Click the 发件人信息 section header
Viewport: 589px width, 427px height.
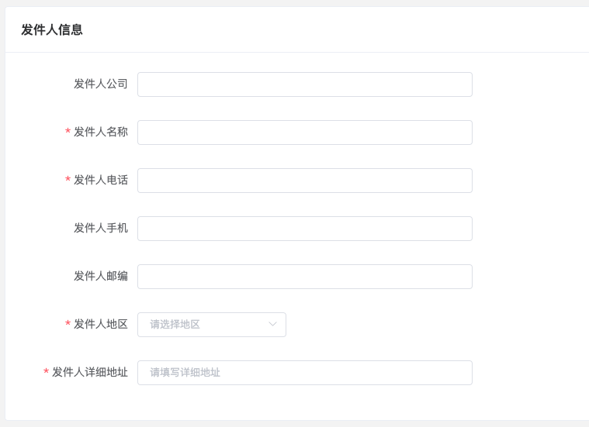(52, 29)
